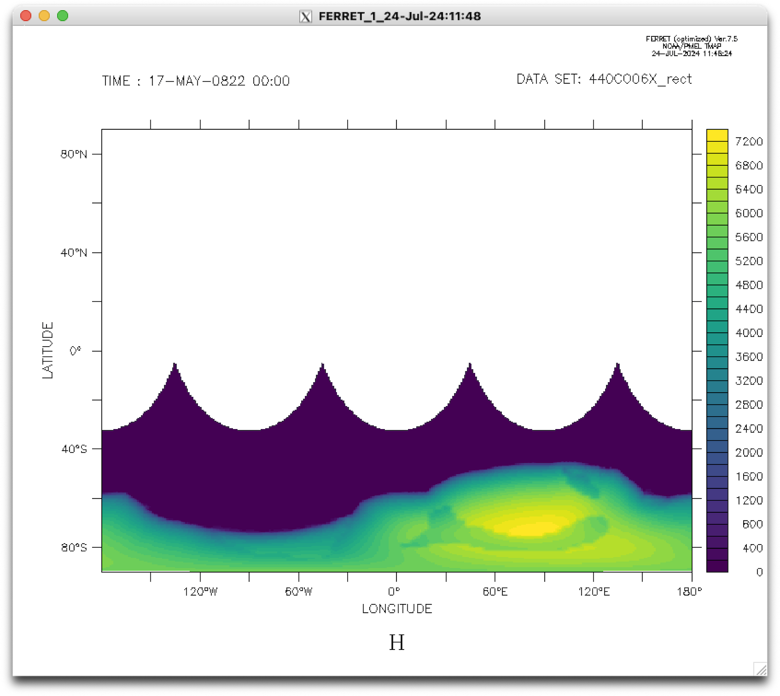Click the 80°N latitude tick label
Image resolution: width=780 pixels, height=696 pixels.
pyautogui.click(x=74, y=154)
